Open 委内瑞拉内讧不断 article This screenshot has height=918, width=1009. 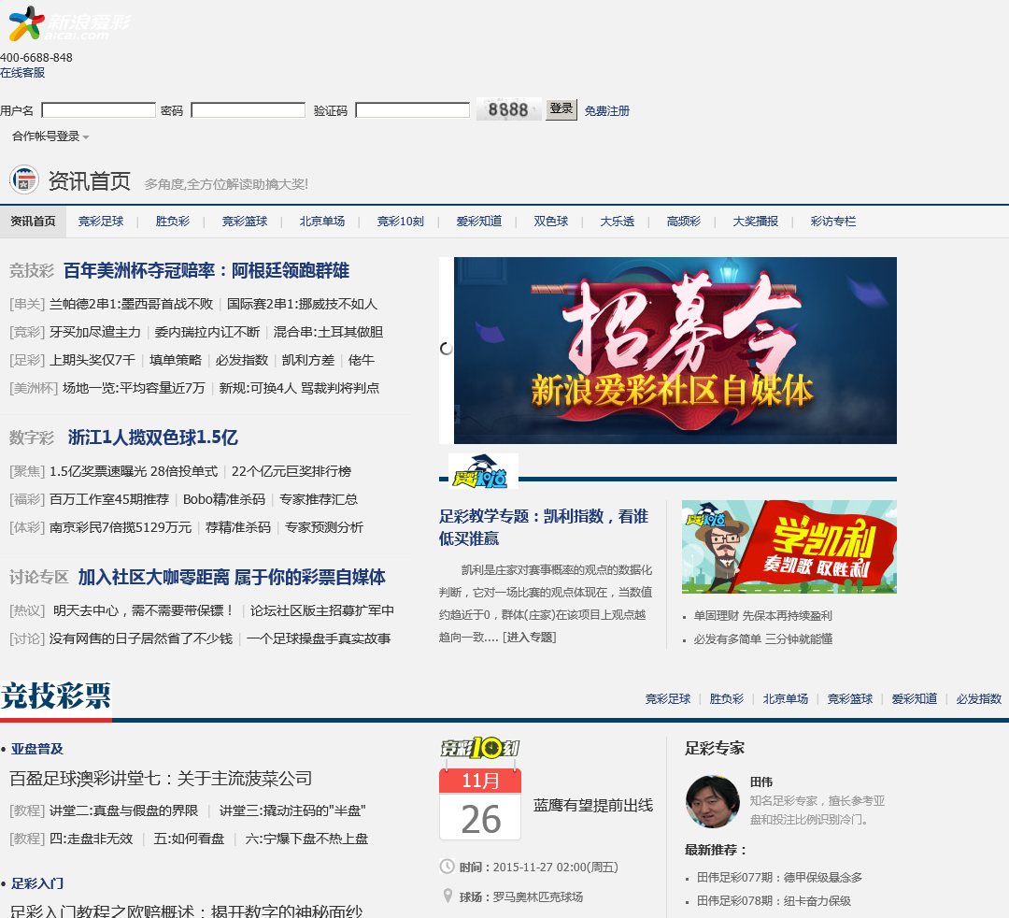207,332
